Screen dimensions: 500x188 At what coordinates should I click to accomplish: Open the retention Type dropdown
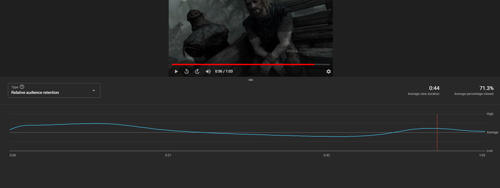pos(54,90)
